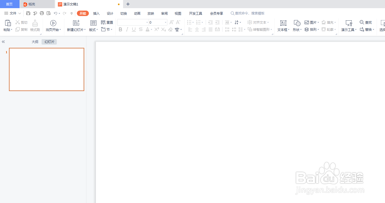Open the Design (设计) ribbon tab
Screen dimensions: 385x203
[x=110, y=13]
